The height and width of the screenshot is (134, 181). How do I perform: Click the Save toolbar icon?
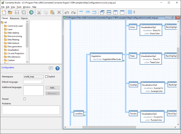17,12
